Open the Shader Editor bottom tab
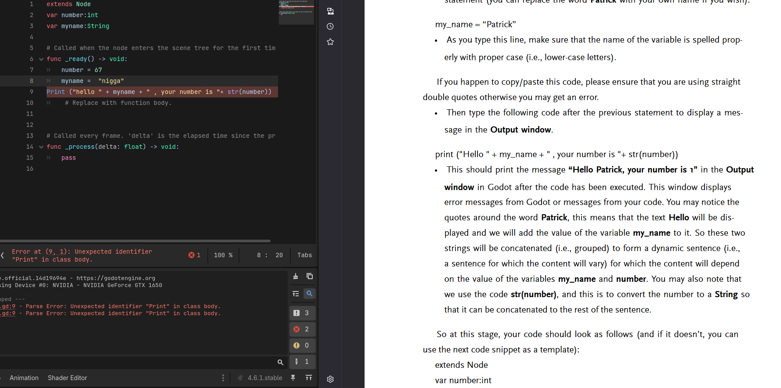The width and height of the screenshot is (781, 388). point(67,378)
